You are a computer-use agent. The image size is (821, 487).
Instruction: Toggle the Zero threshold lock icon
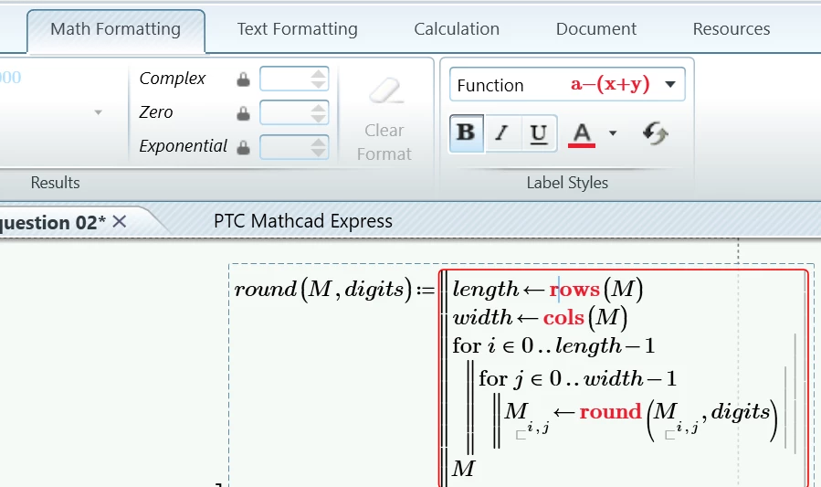243,113
